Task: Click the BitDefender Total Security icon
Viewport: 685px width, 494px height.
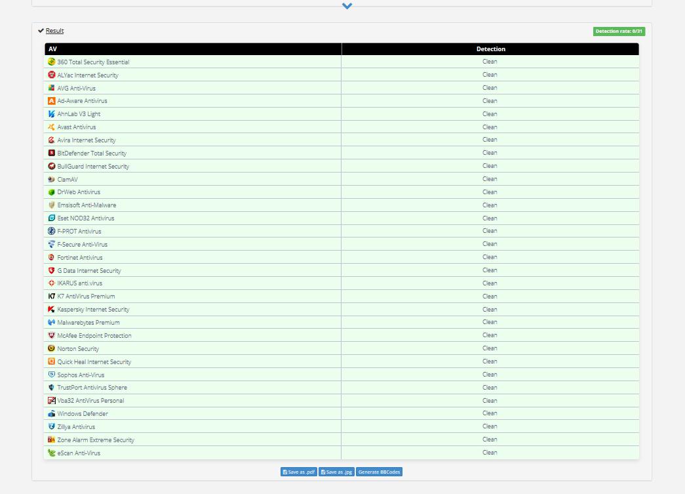Action: coord(52,153)
